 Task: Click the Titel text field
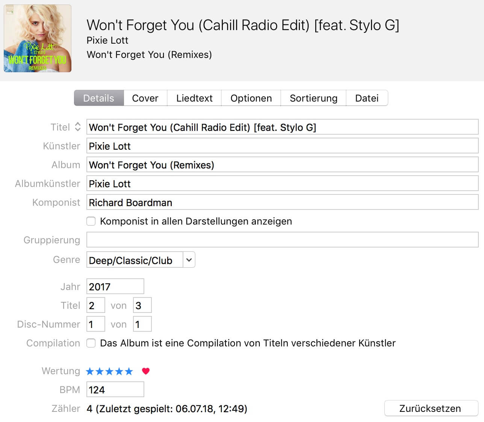(x=282, y=127)
